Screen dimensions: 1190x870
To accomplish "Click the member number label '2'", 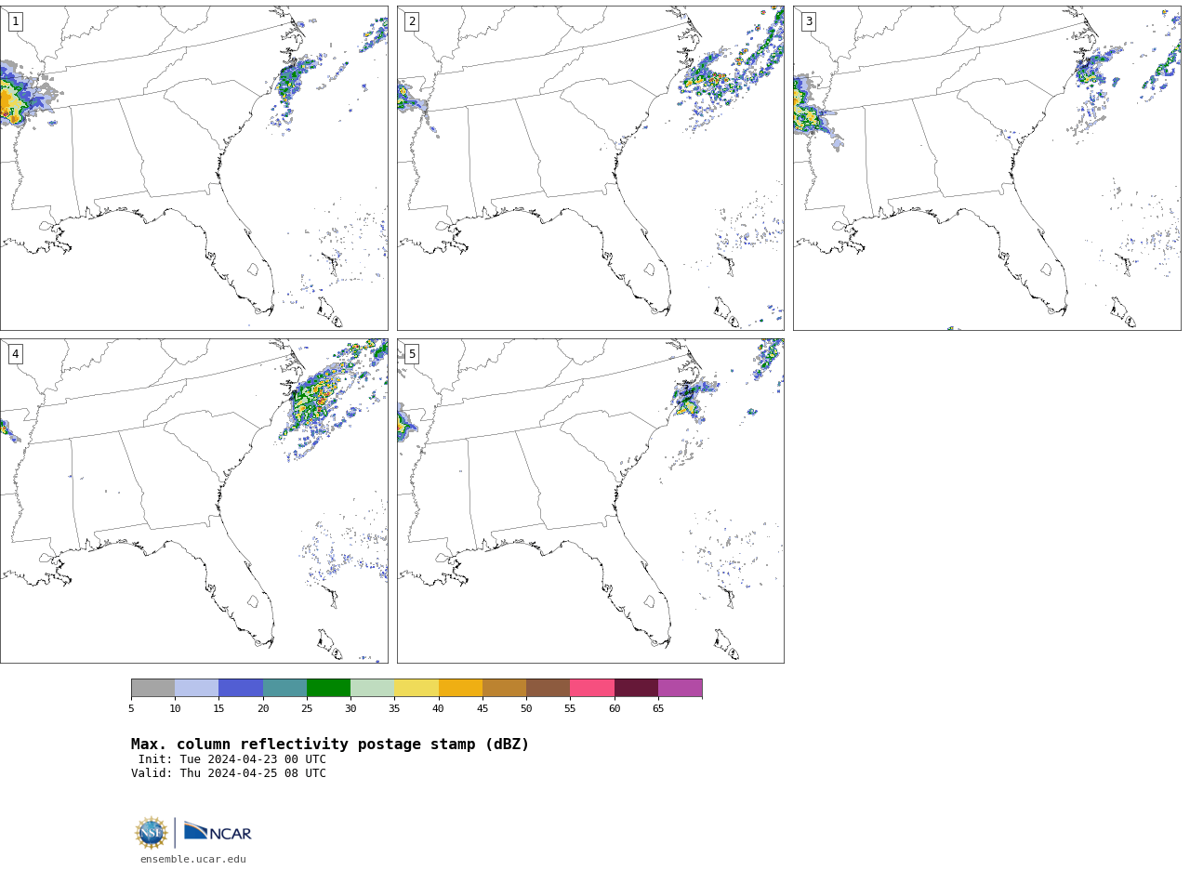I will tap(412, 21).
